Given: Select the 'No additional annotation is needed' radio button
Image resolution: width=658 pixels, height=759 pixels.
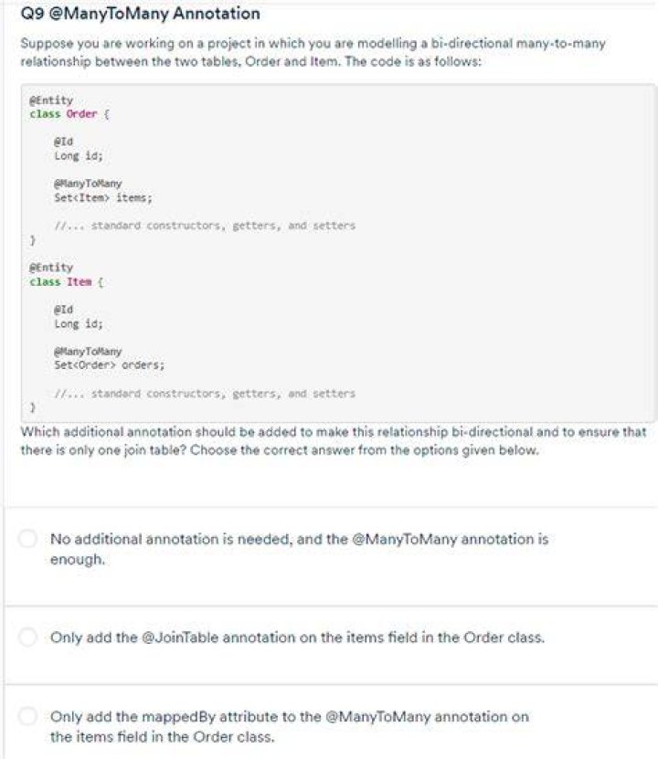Looking at the screenshot, I should pos(27,539).
